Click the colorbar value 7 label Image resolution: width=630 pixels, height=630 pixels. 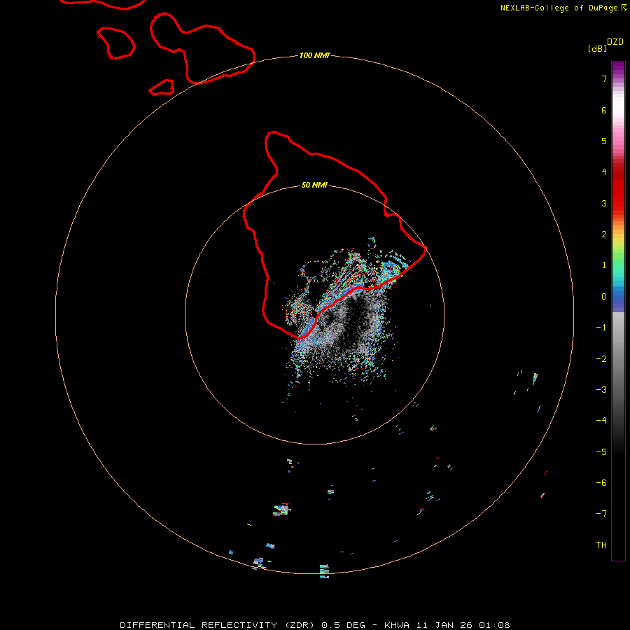coord(604,78)
